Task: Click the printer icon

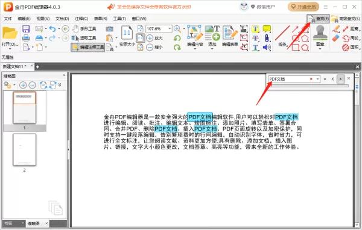Action: point(26,38)
